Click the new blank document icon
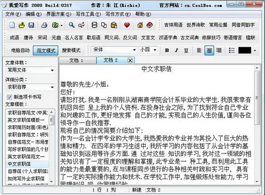Image resolution: width=265 pixels, height=195 pixels. pyautogui.click(x=12, y=25)
